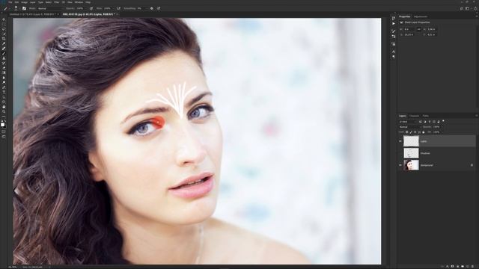
Task: Open the Clone Source panel icon
Action: point(394,44)
